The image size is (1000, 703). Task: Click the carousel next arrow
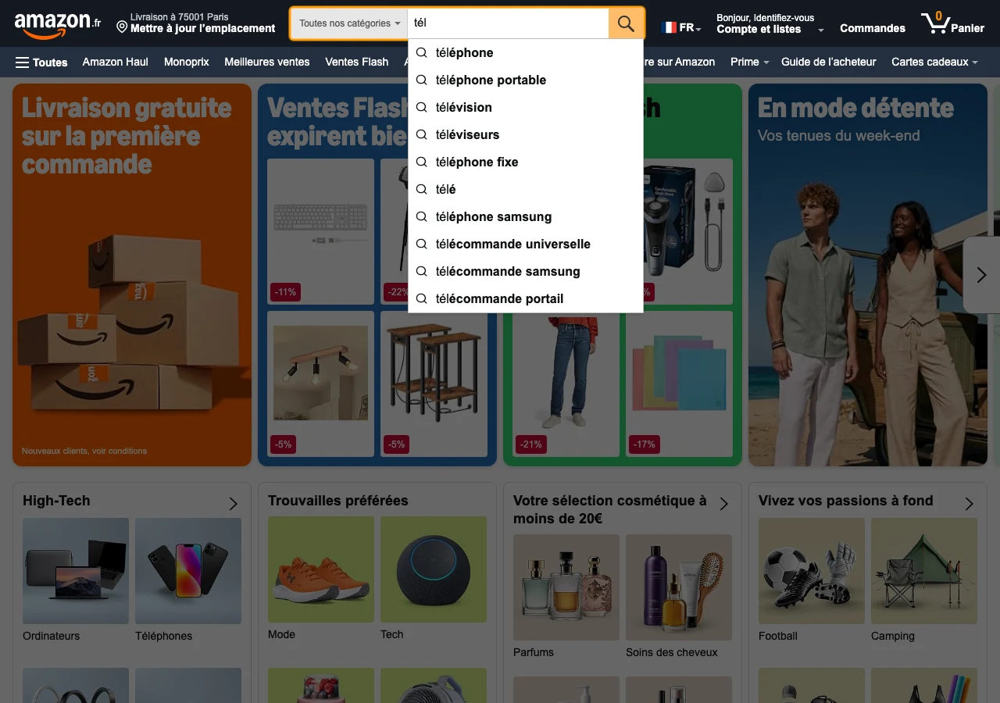tap(981, 275)
